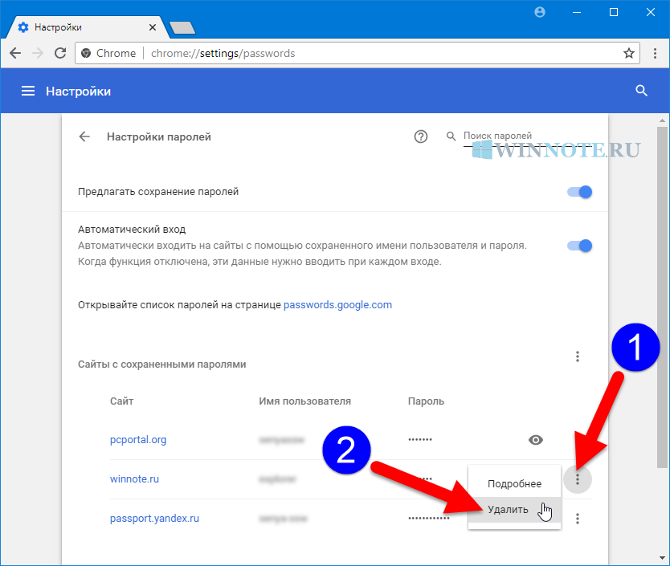670x566 pixels.
Task: Open the settings hamburger menu
Action: tap(28, 91)
